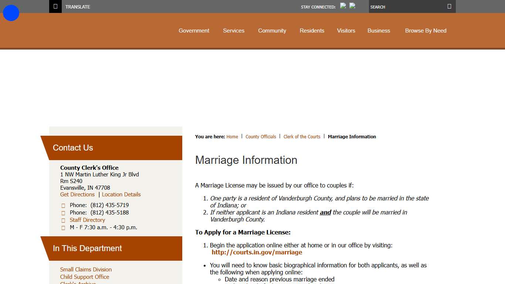Click Home in the breadcrumb trail
This screenshot has width=505, height=284.
tap(232, 136)
